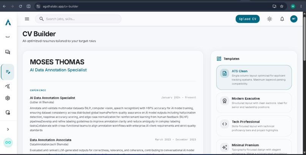
Task: Click the CV Builder page heading
Action: click(39, 34)
